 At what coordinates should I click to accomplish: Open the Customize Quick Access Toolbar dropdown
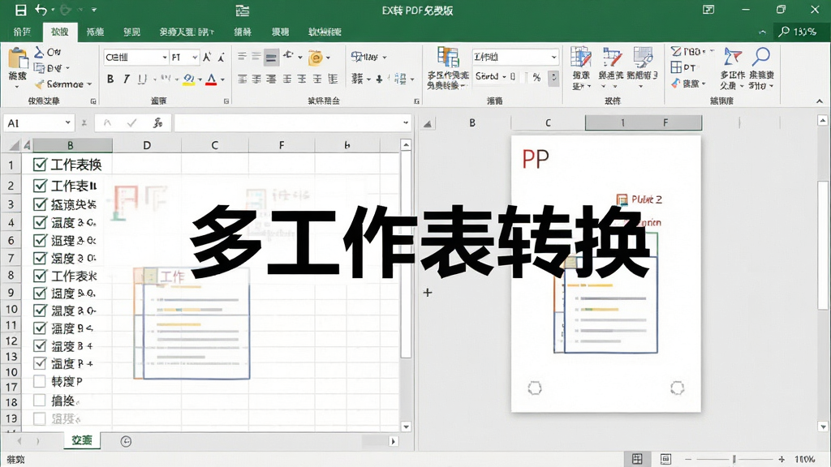click(x=94, y=10)
